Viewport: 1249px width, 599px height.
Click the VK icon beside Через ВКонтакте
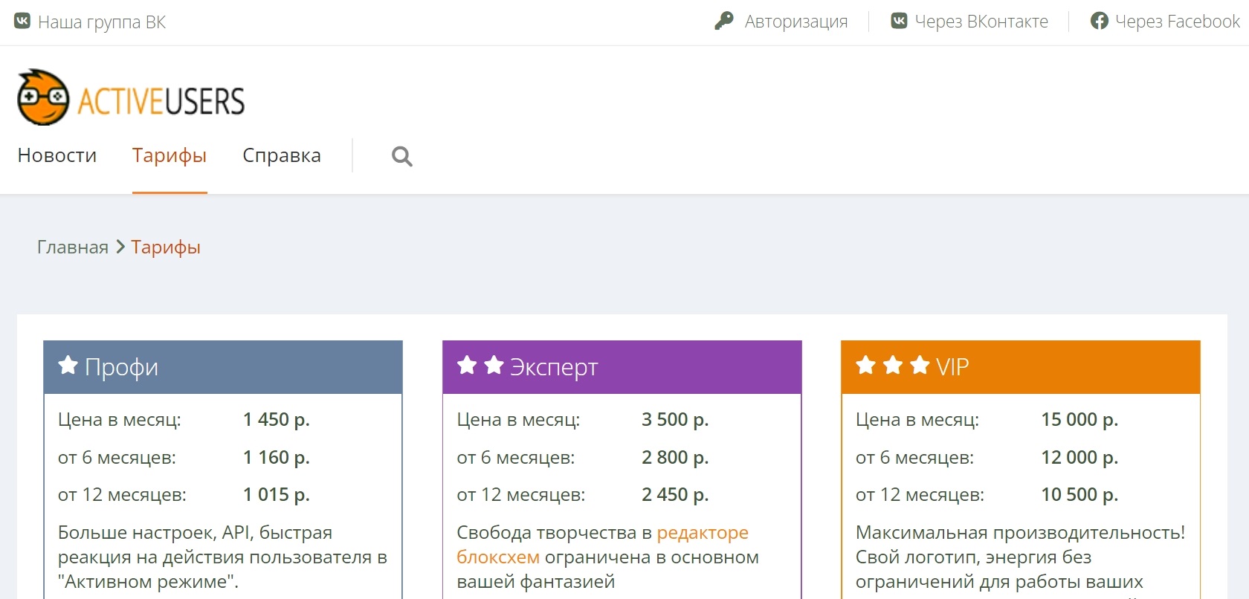pos(899,21)
